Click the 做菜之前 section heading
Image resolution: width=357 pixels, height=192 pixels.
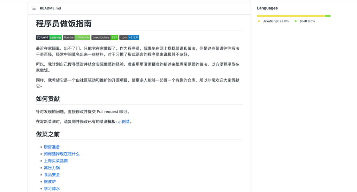click(48, 134)
